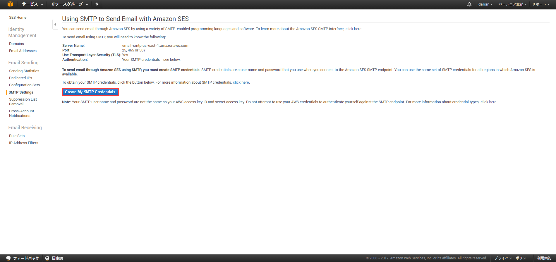Image resolution: width=556 pixels, height=262 pixels.
Task: Select Sending Statistics in sidebar
Action: pos(24,71)
